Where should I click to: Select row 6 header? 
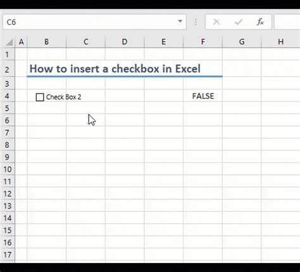tap(8, 120)
